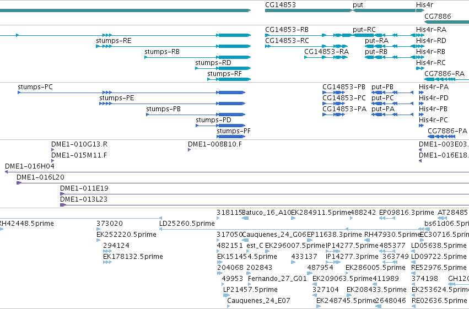Click the stumps-PB protein label
The height and width of the screenshot is (309, 469).
coord(163,109)
